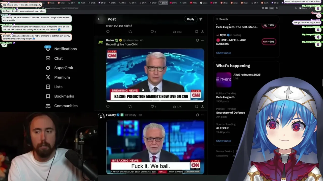The width and height of the screenshot is (323, 181).
Task: Repost Raiku's CNN post
Action: click(130, 107)
